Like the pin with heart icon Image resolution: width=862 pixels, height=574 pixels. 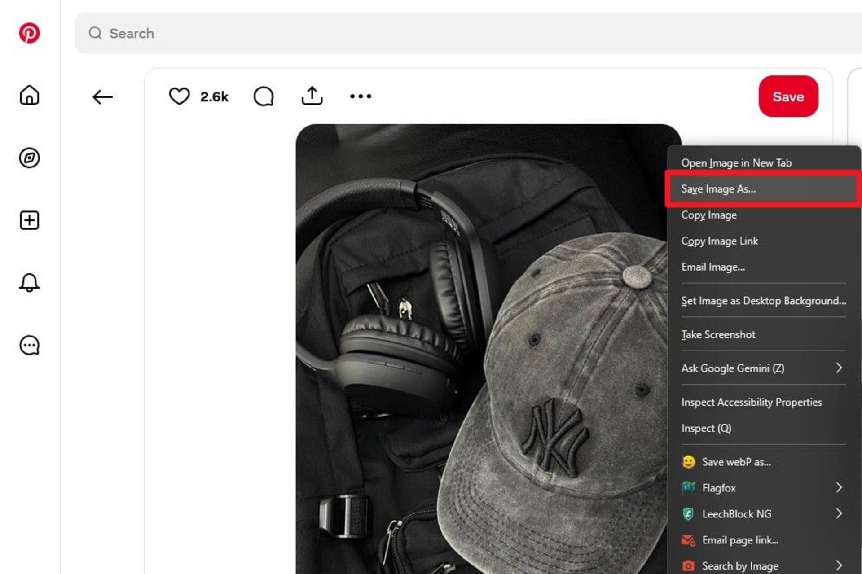tap(179, 96)
